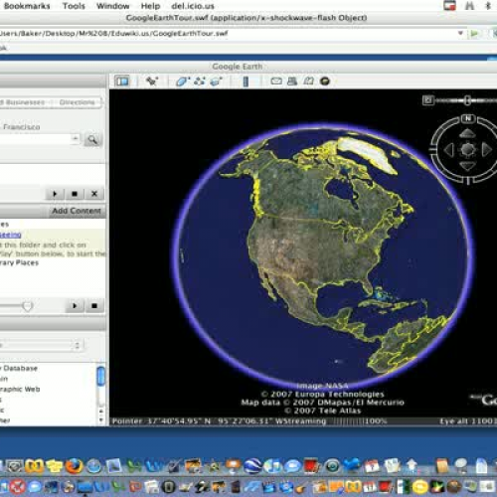Click the blue 'seeing' link in Places

click(x=11, y=235)
